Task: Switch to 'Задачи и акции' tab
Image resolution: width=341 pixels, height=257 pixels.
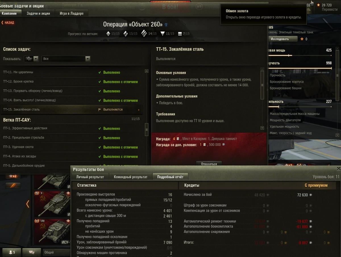Action: [38, 13]
